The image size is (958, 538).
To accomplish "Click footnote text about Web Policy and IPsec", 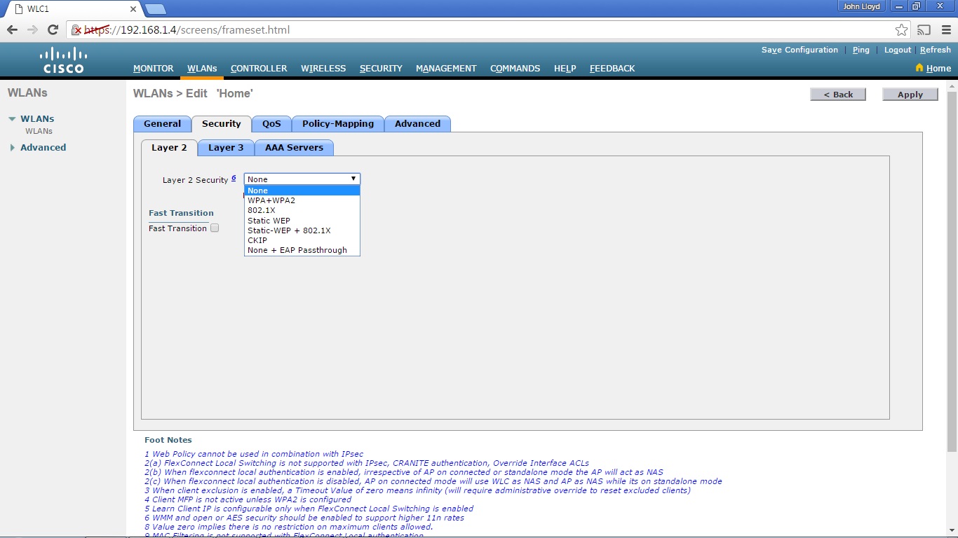I will click(x=254, y=454).
